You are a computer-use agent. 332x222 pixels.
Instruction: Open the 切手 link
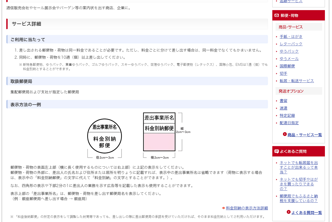point(283,73)
